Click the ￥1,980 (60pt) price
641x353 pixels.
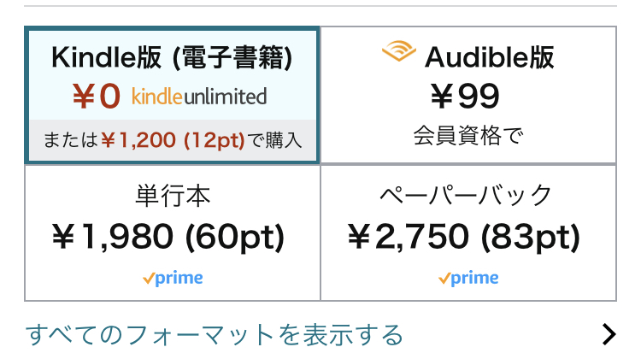click(x=168, y=237)
